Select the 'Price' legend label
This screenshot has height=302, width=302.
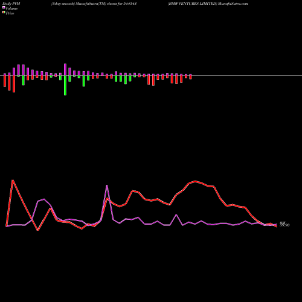point(10,13)
